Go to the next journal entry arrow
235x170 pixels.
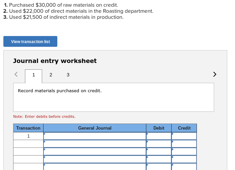pyautogui.click(x=215, y=74)
